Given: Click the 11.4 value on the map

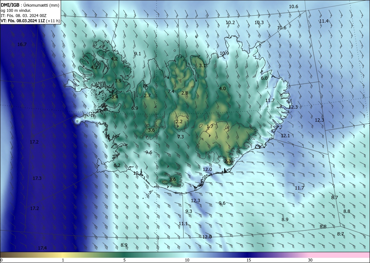Looking at the screenshot, I should 324,21.
